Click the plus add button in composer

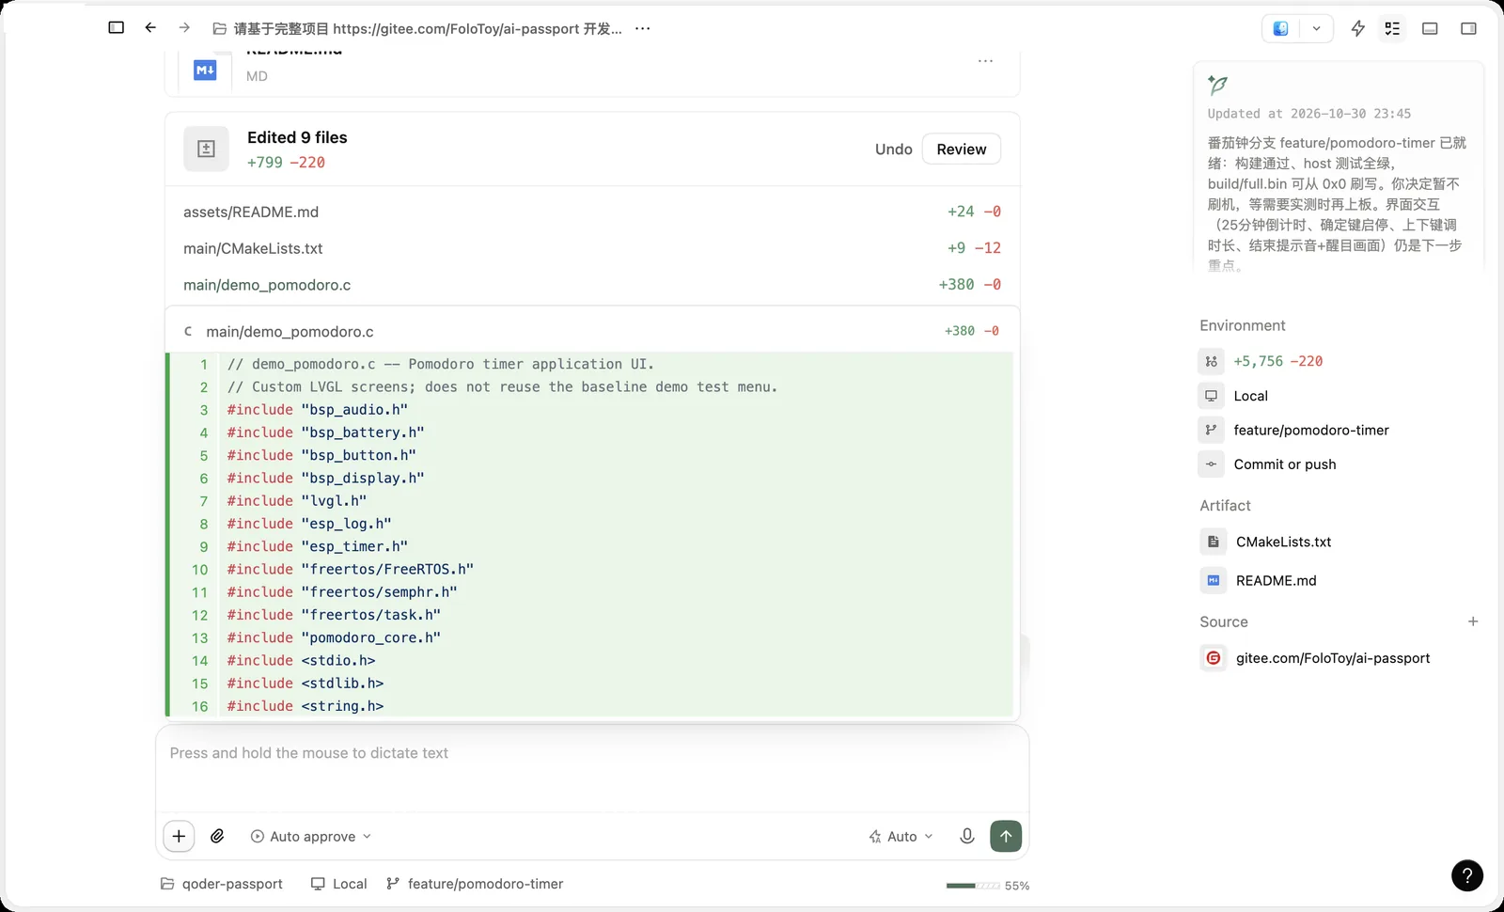point(179,836)
